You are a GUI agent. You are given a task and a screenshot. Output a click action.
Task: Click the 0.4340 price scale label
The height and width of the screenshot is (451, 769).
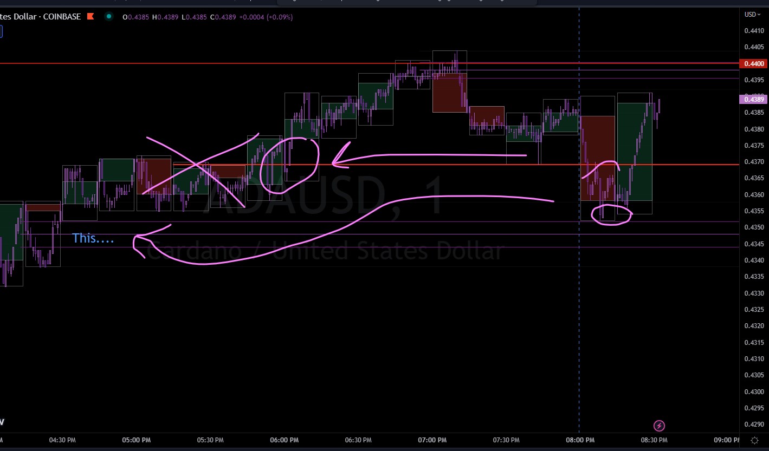pos(754,260)
